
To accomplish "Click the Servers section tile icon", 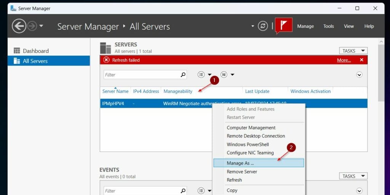I will [x=105, y=48].
